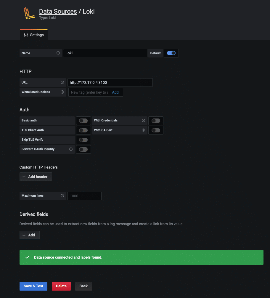Click the With CA Cert info icon

click(x=144, y=130)
